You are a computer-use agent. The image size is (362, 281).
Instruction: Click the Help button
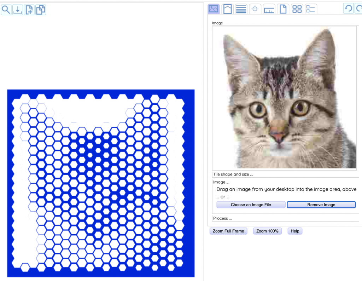point(295,231)
